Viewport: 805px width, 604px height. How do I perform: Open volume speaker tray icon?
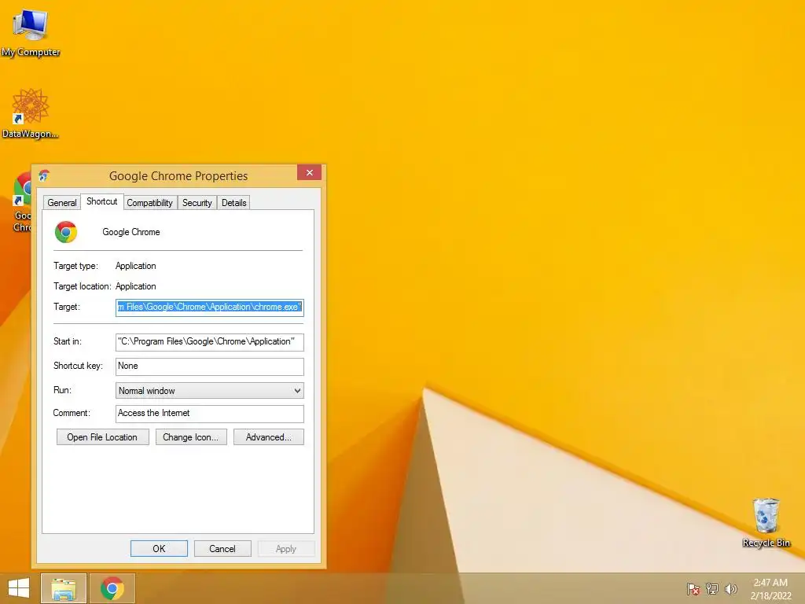pos(730,588)
